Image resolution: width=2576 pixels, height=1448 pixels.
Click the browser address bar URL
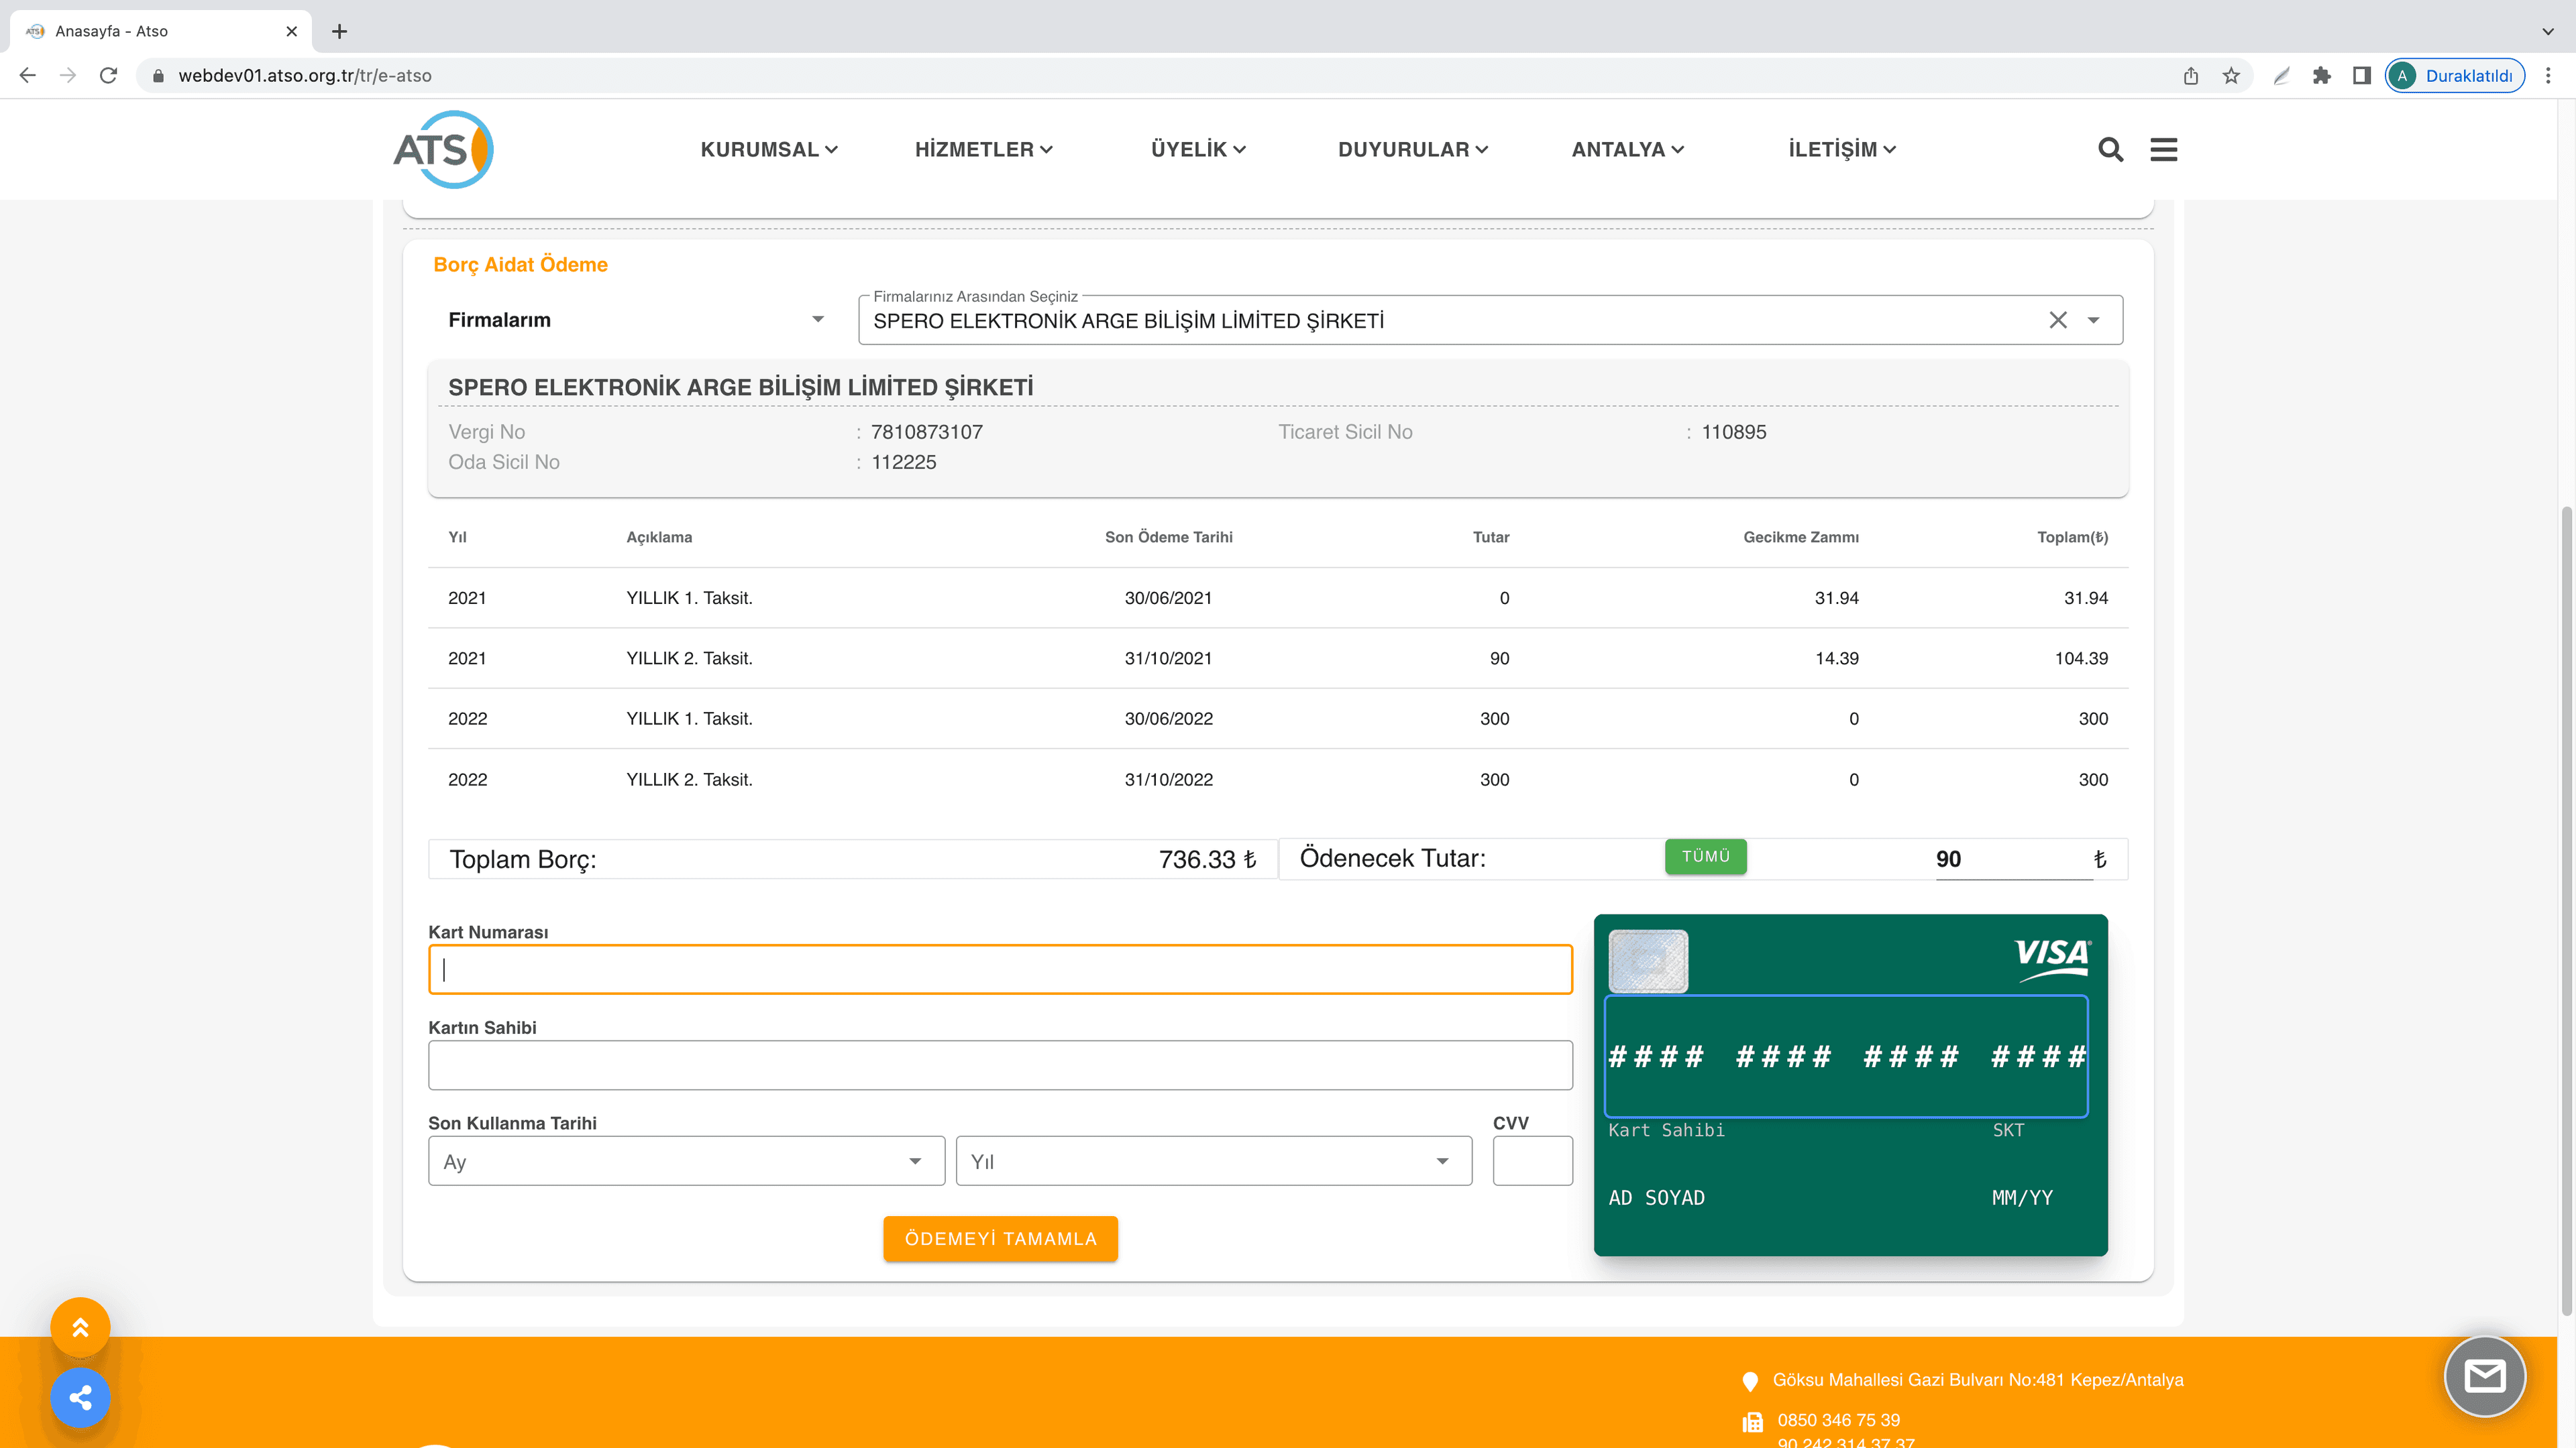point(305,75)
